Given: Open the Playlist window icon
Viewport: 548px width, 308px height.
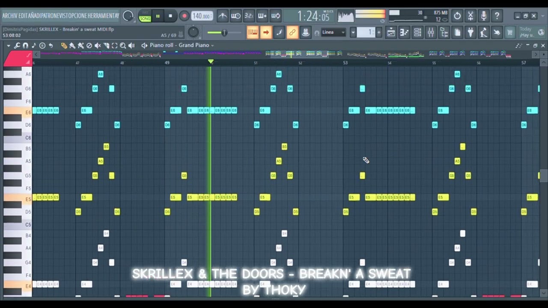Looking at the screenshot, I should [x=391, y=32].
